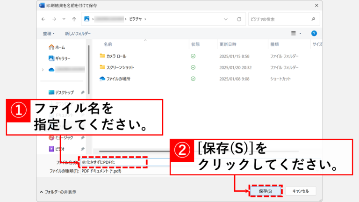
Task: Click 新しいフォルダー in the toolbar
Action: (x=78, y=34)
